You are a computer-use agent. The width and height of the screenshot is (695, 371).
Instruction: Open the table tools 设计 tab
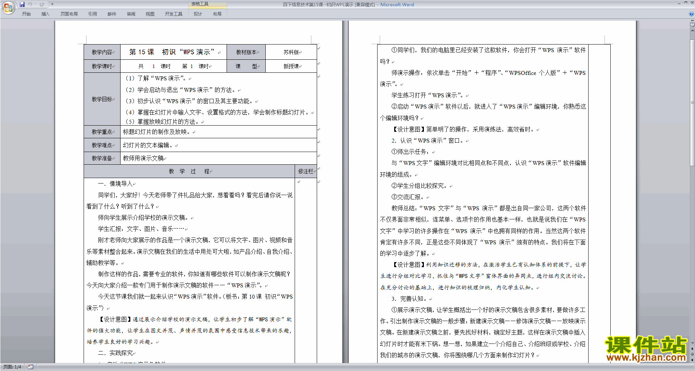[198, 14]
